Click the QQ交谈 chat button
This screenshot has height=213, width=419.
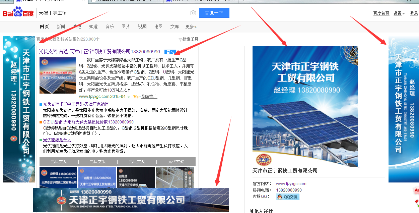(x=287, y=197)
